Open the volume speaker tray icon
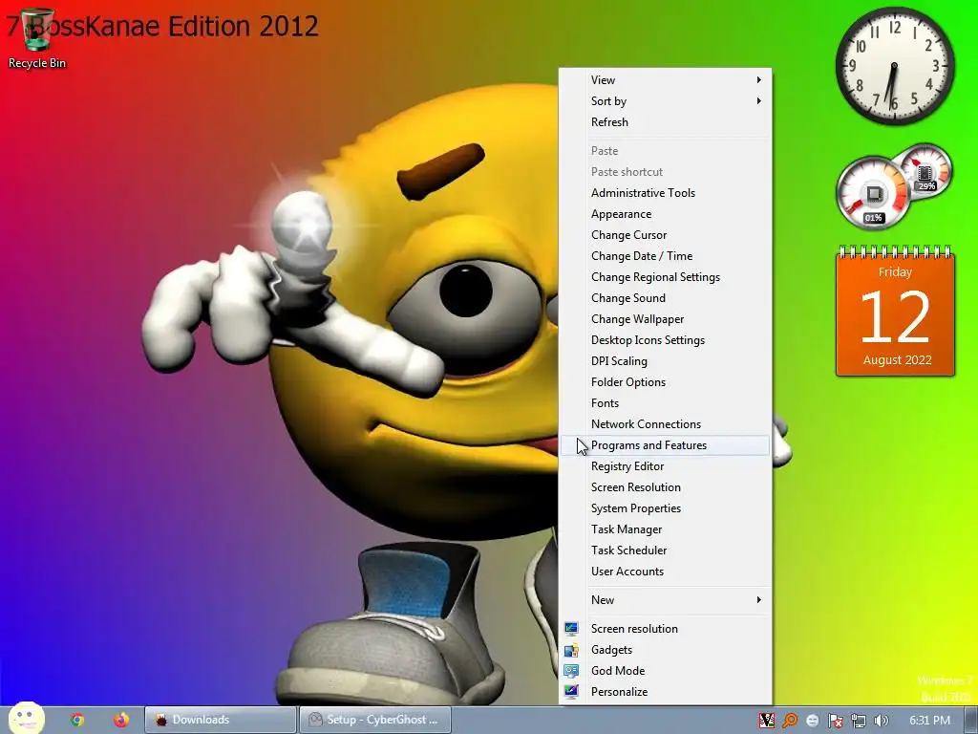978x734 pixels. 881,721
